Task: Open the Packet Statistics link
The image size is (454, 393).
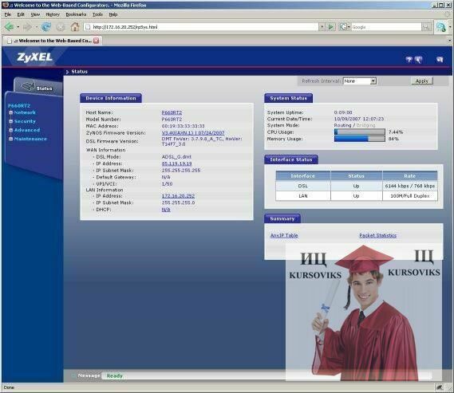Action: tap(378, 236)
